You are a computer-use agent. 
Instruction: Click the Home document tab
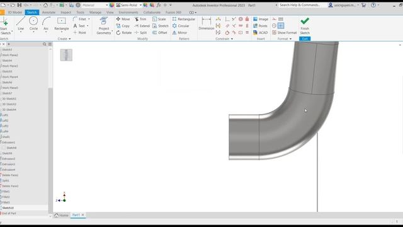click(62, 215)
